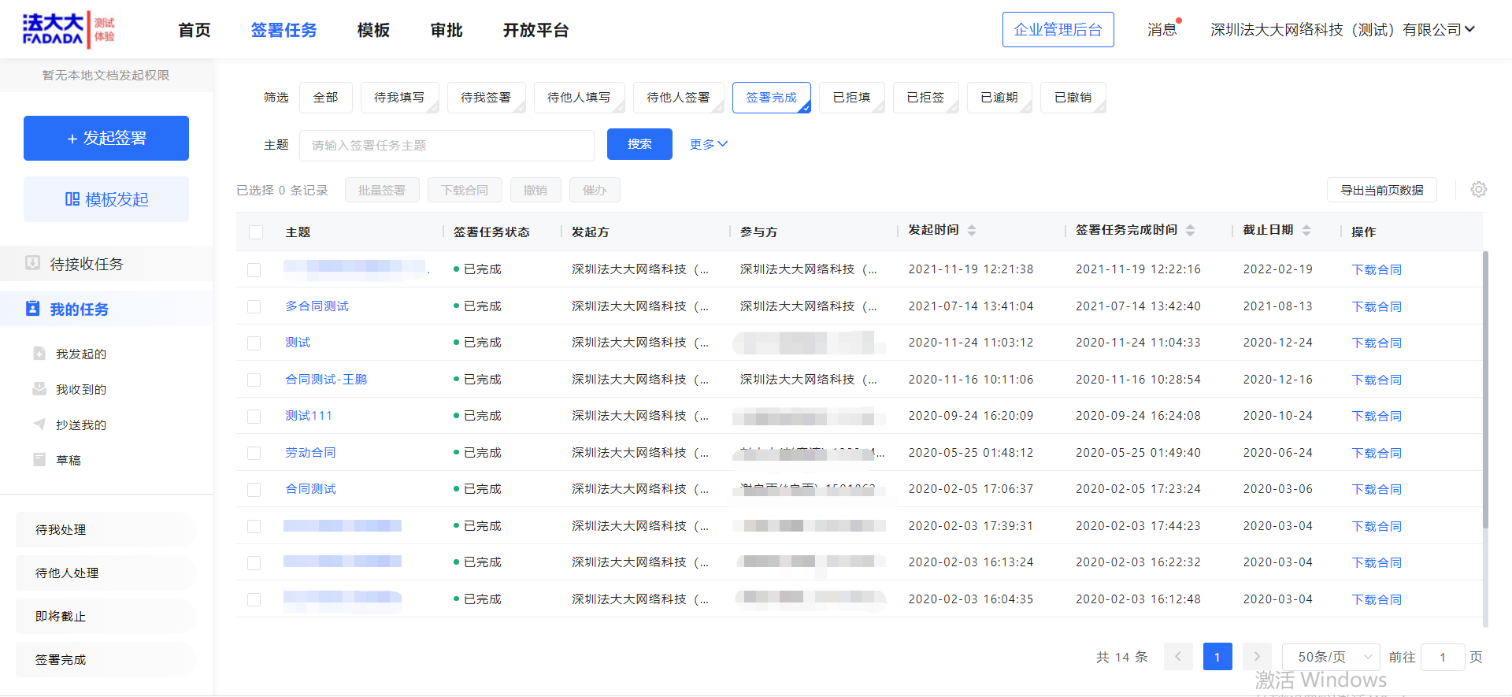Filter by 已撤销
This screenshot has width=1512, height=697.
coord(1073,98)
